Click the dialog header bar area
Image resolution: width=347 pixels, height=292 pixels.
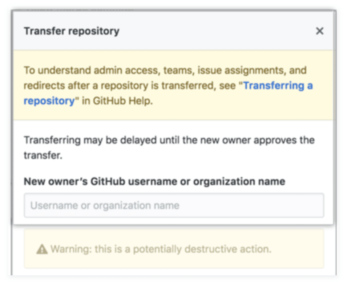(x=173, y=31)
